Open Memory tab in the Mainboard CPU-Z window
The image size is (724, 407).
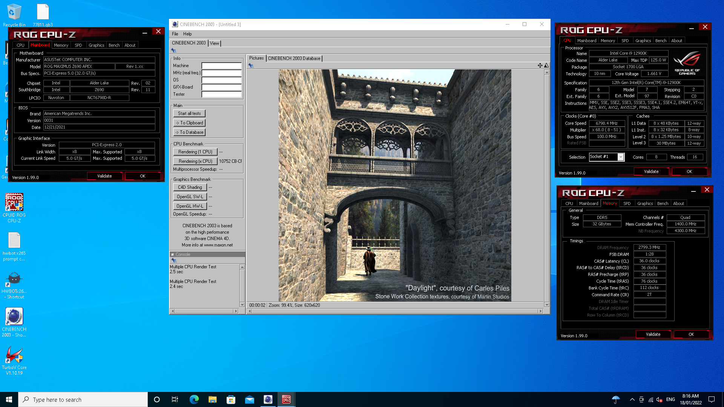click(61, 45)
